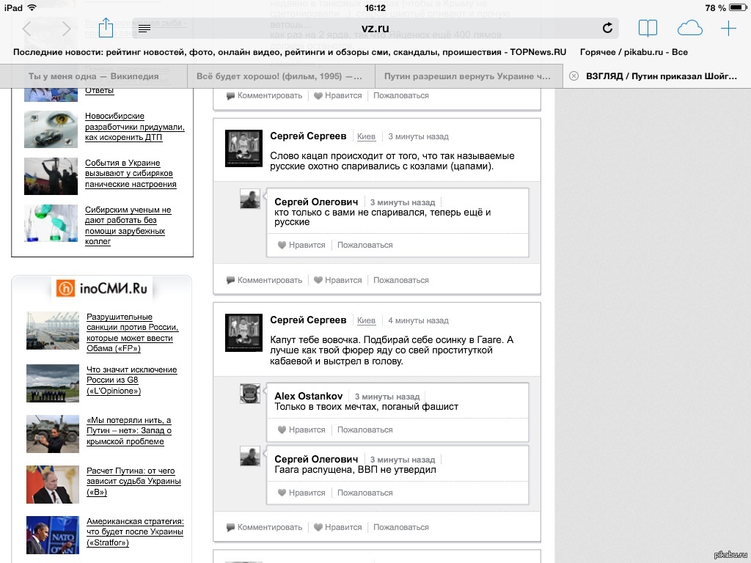Open the Разрушительные санкции против России link
Screen dimensions: 751x563
point(132,333)
